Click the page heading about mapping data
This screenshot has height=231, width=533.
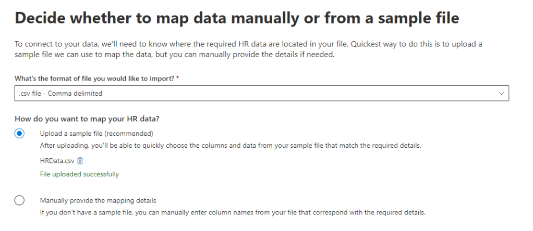tap(237, 19)
